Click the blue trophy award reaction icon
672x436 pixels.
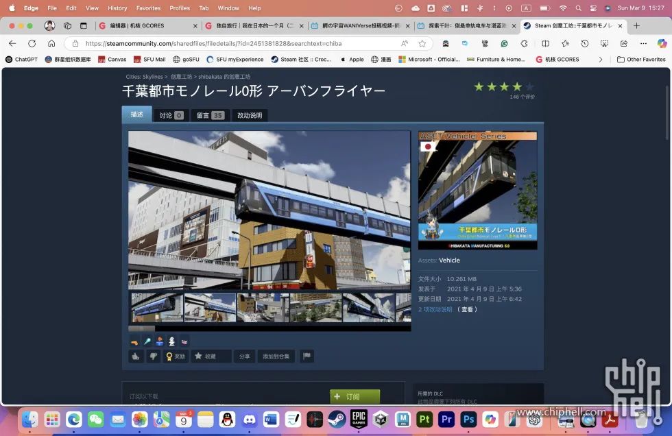click(159, 342)
